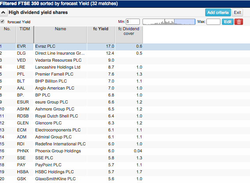Click Direct Line fc Yield value 12.4

point(110,54)
